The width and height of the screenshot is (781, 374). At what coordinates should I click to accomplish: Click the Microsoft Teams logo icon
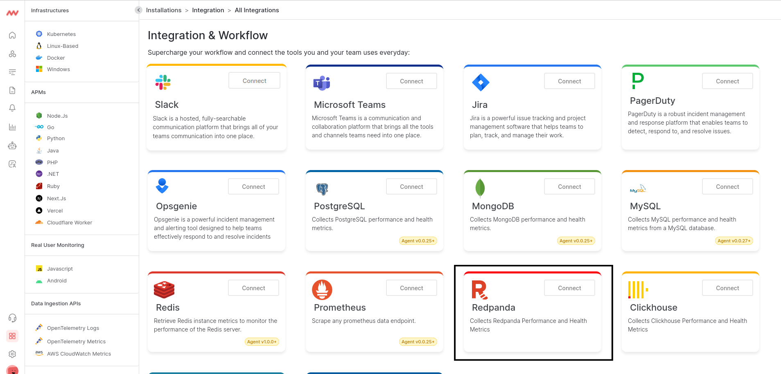321,83
